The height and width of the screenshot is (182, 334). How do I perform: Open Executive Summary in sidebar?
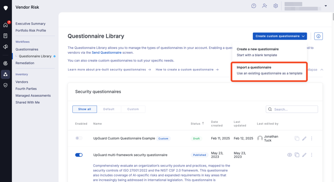click(30, 24)
